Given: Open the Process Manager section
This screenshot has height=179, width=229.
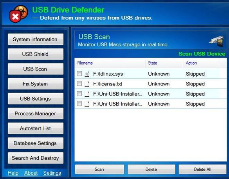Looking at the screenshot, I should pos(36,114).
